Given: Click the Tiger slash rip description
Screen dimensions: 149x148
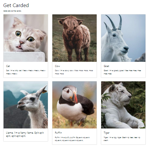Looking at the screenshot, I should pyautogui.click(x=122, y=139).
